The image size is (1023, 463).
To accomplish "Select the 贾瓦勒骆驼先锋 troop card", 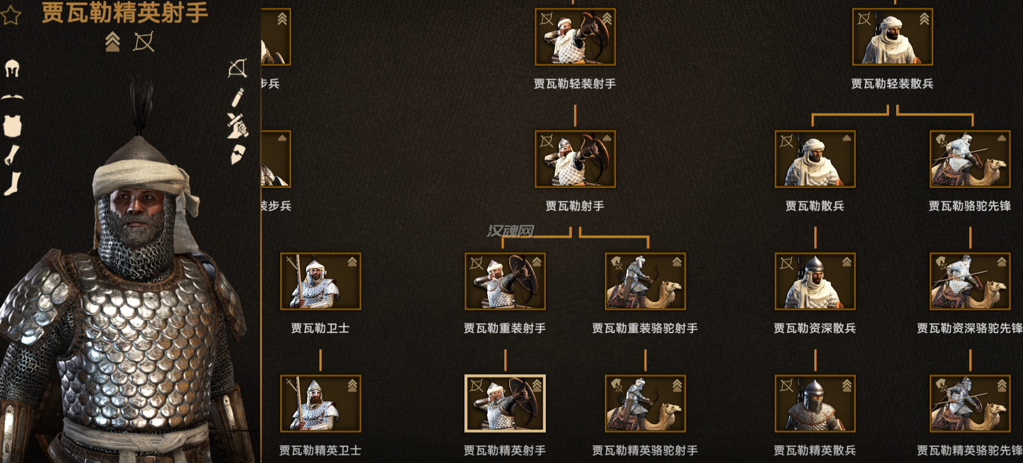I will pos(970,159).
